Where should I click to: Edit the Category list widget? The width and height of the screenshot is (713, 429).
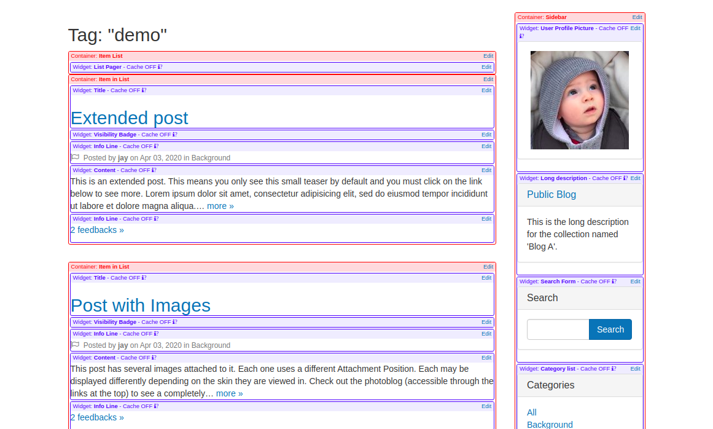tap(635, 369)
